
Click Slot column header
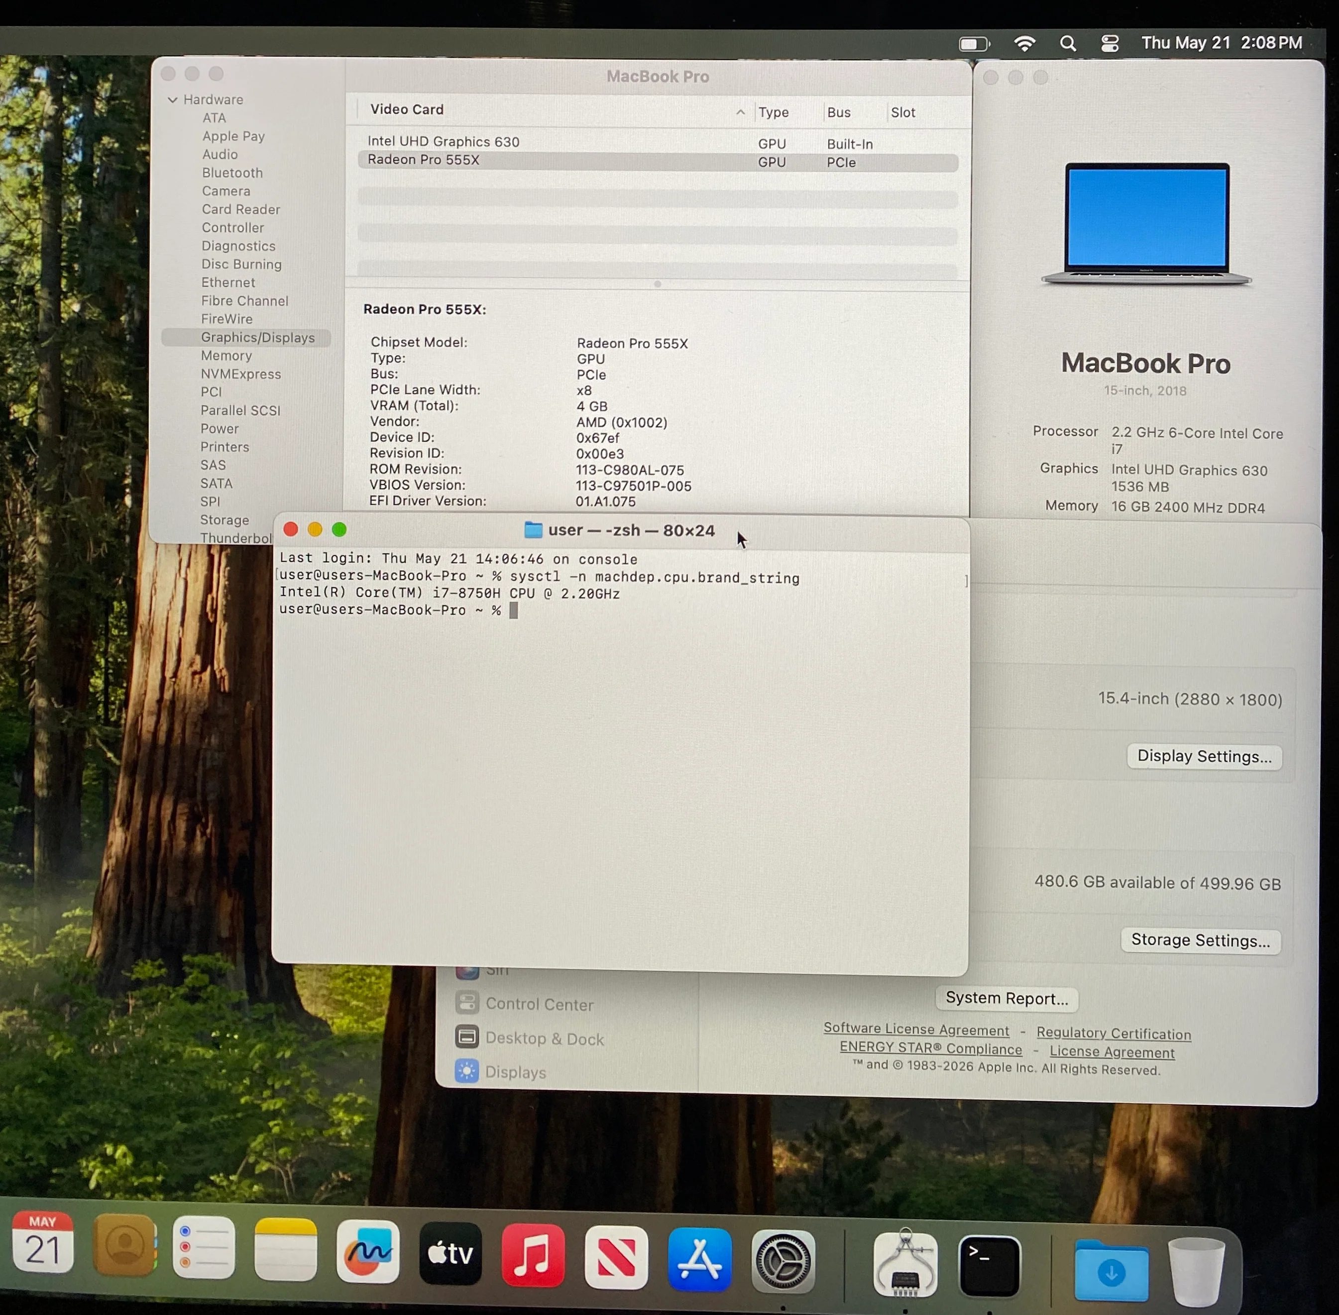pos(903,112)
